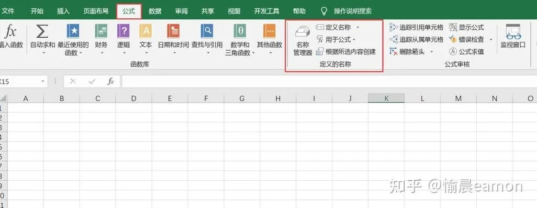This screenshot has width=537, height=208.
Task: Click 追踪引用单元格
Action: 417,27
